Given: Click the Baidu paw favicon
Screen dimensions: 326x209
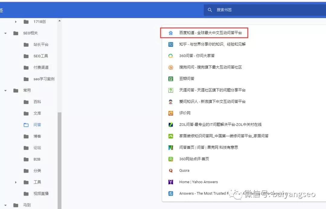Looking at the screenshot, I should [171, 33].
